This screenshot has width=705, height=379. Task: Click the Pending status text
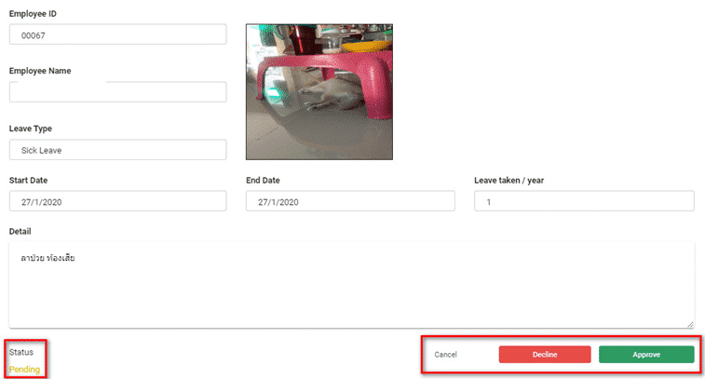25,370
